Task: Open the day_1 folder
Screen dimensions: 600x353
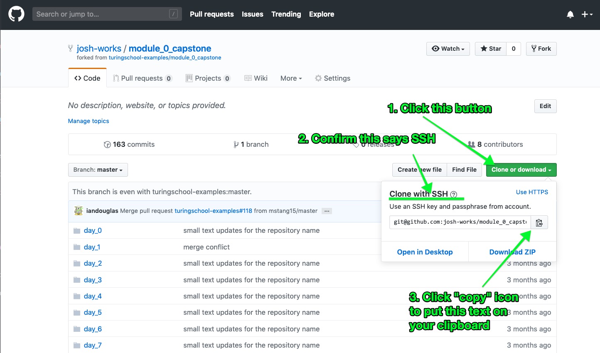Action: point(92,247)
